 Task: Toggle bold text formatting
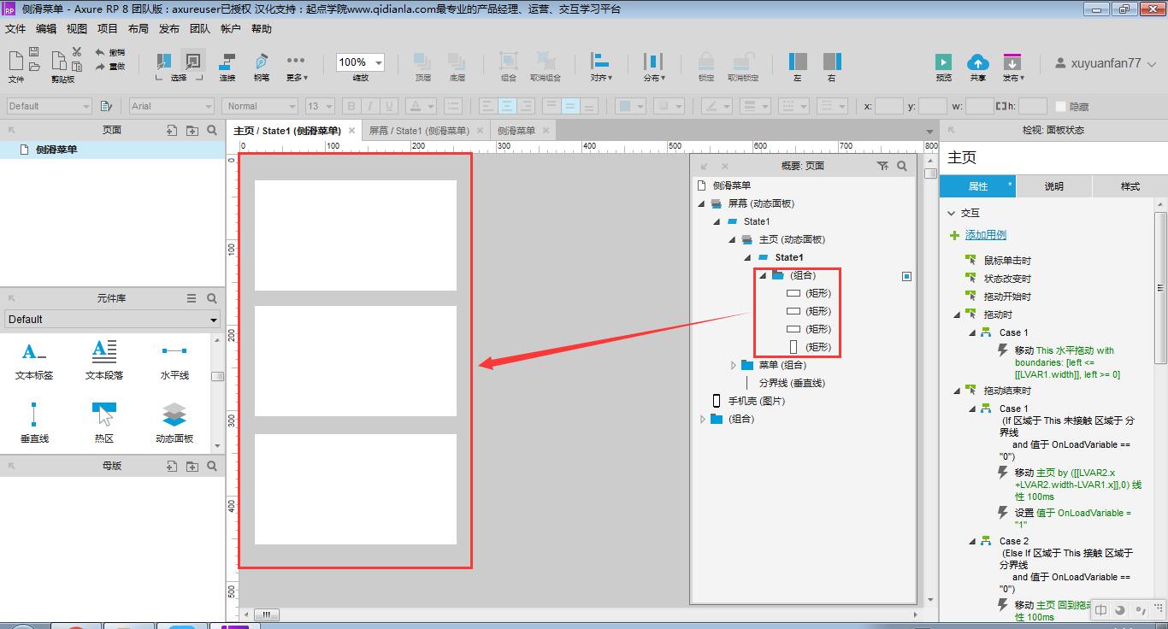tap(351, 106)
